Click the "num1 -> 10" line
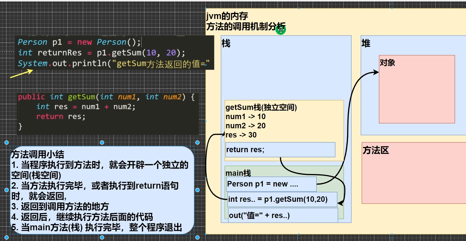Screen dimensions: 466x241 pos(246,117)
